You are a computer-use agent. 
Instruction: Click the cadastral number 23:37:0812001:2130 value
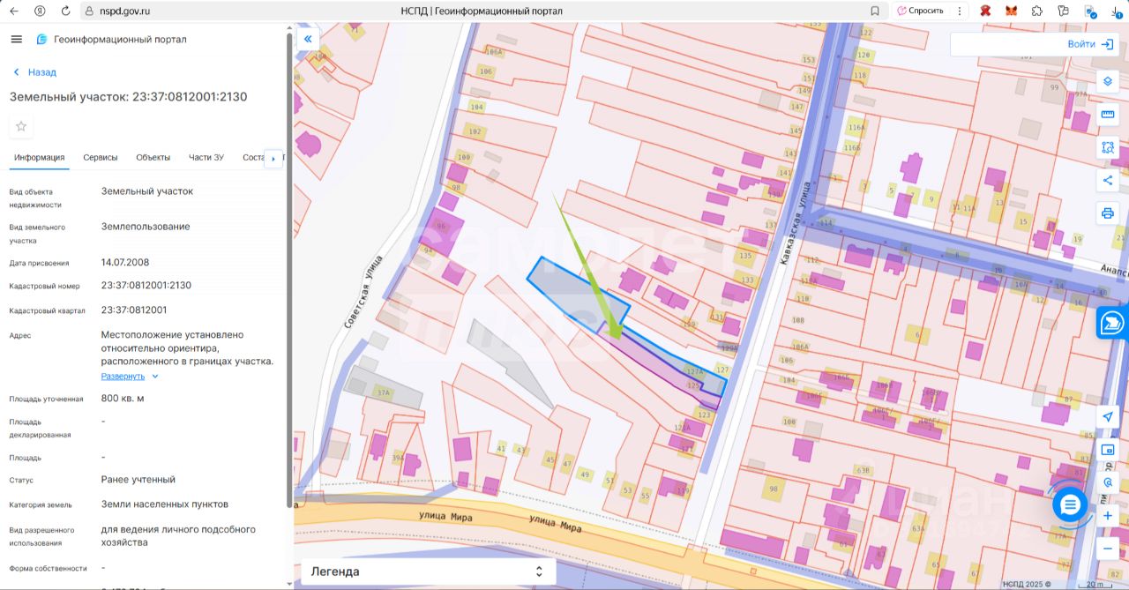click(x=146, y=286)
